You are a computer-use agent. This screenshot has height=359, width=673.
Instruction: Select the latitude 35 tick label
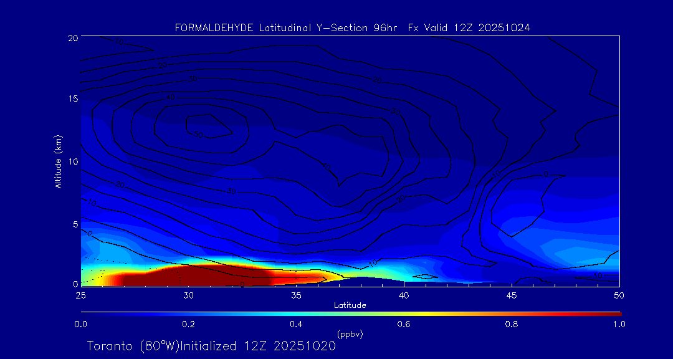pyautogui.click(x=296, y=294)
